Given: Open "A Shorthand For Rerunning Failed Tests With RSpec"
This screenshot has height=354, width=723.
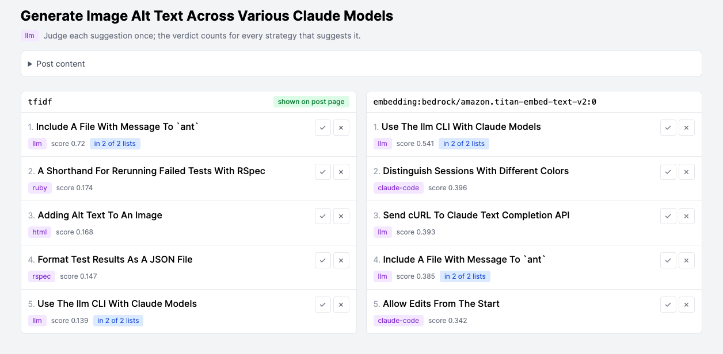Looking at the screenshot, I should tap(151, 171).
